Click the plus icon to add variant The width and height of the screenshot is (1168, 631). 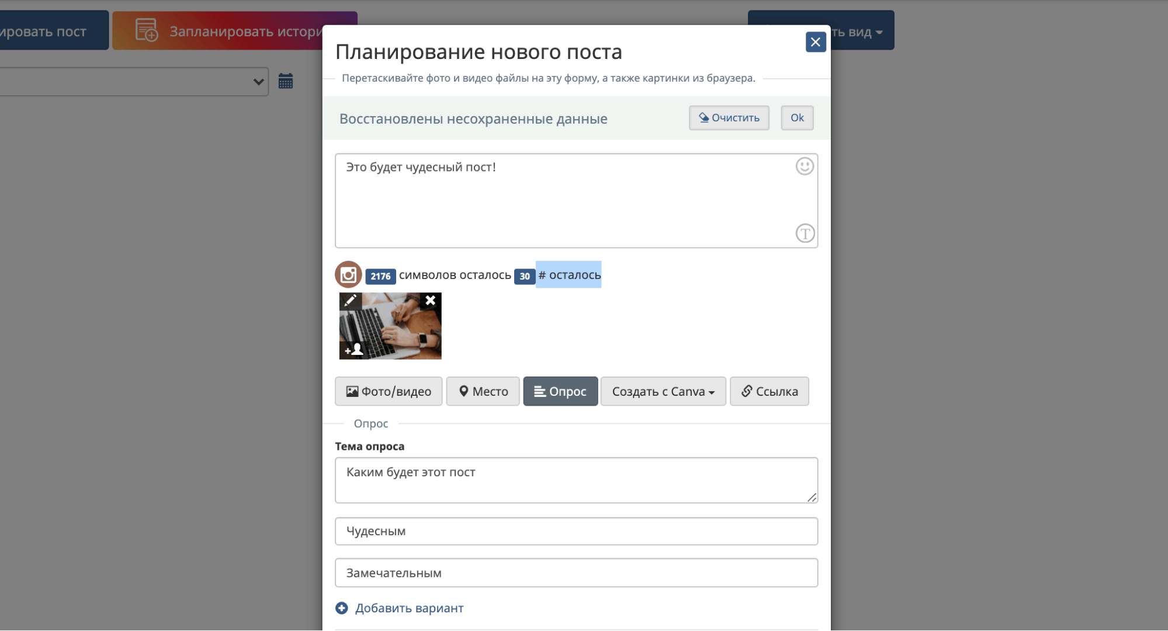pos(342,608)
